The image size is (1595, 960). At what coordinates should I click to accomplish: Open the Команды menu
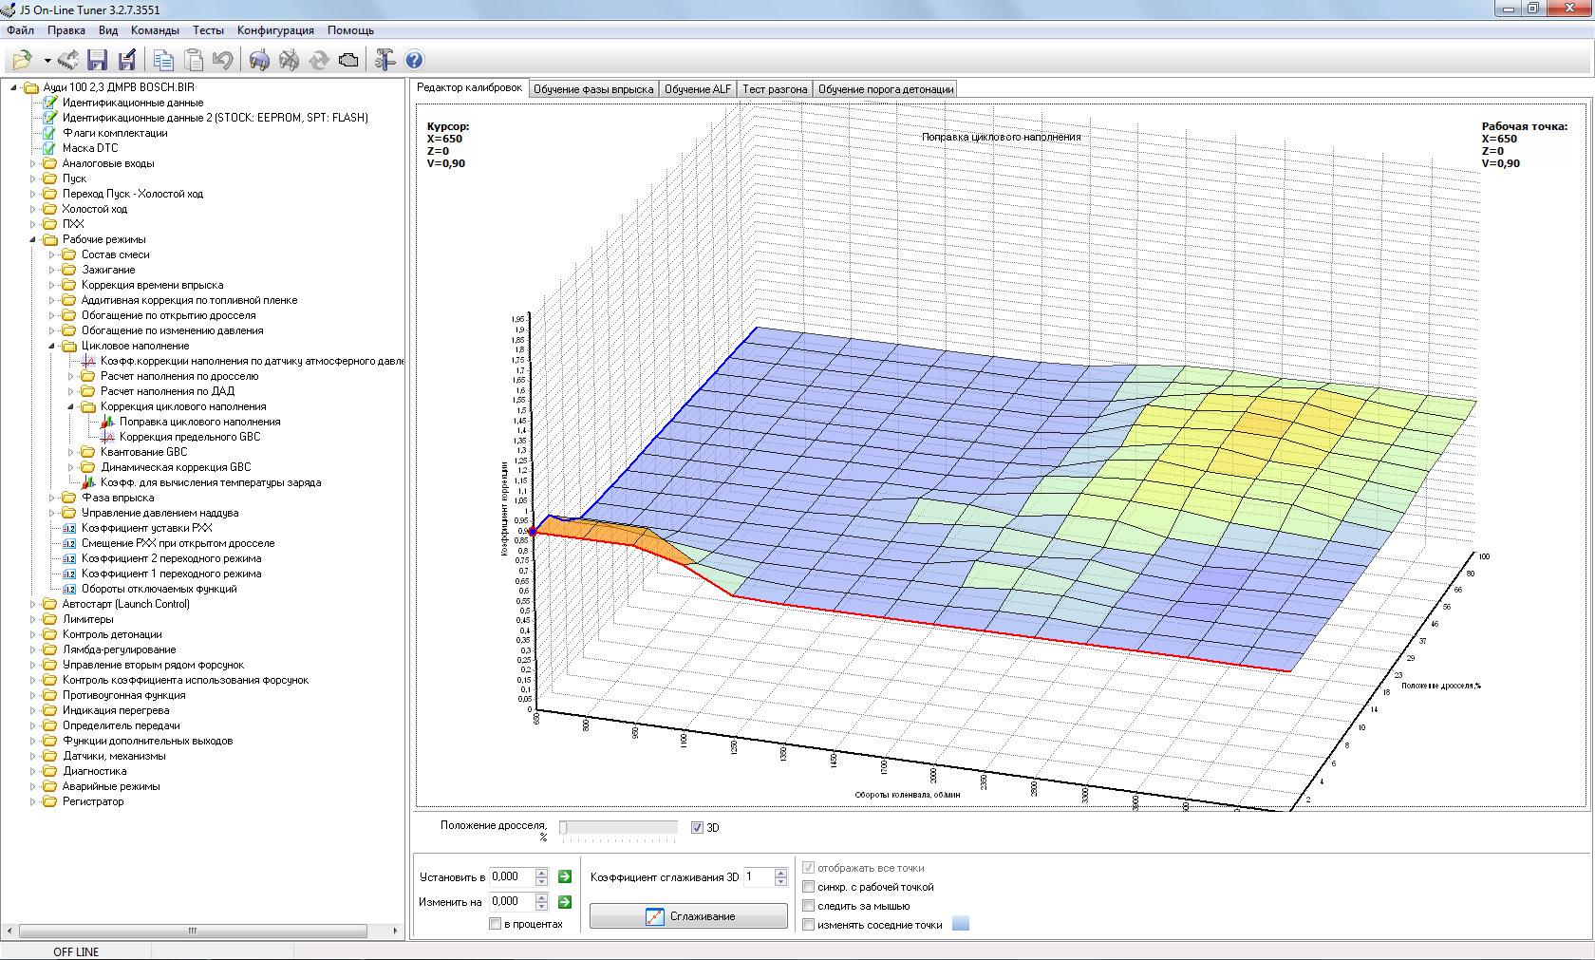coord(155,30)
